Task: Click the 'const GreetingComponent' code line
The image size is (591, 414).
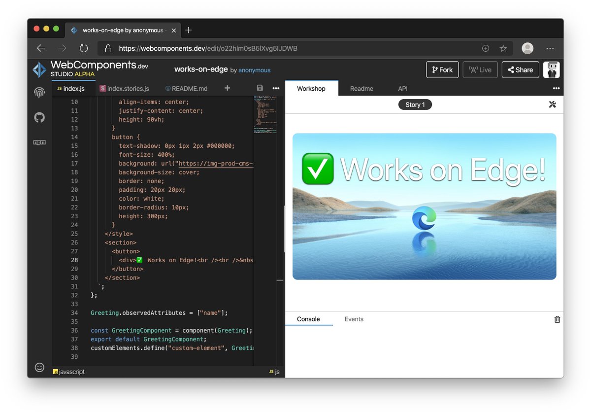Action: tap(171, 330)
